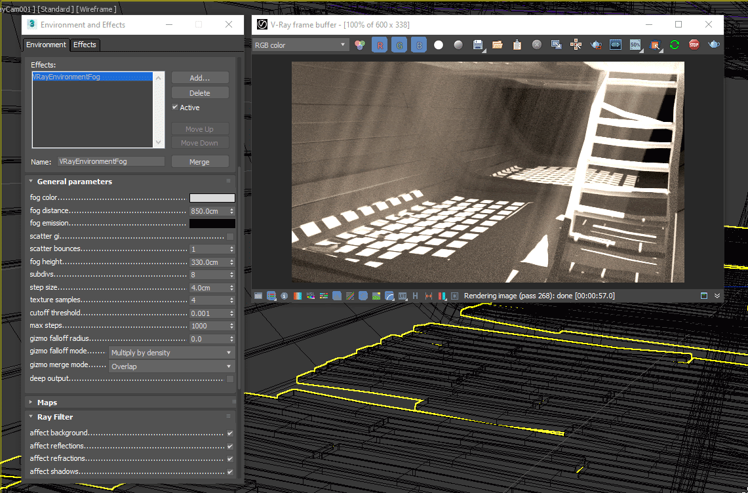Expand the Maps rollout
Screen dimensions: 748x493
tap(47, 403)
